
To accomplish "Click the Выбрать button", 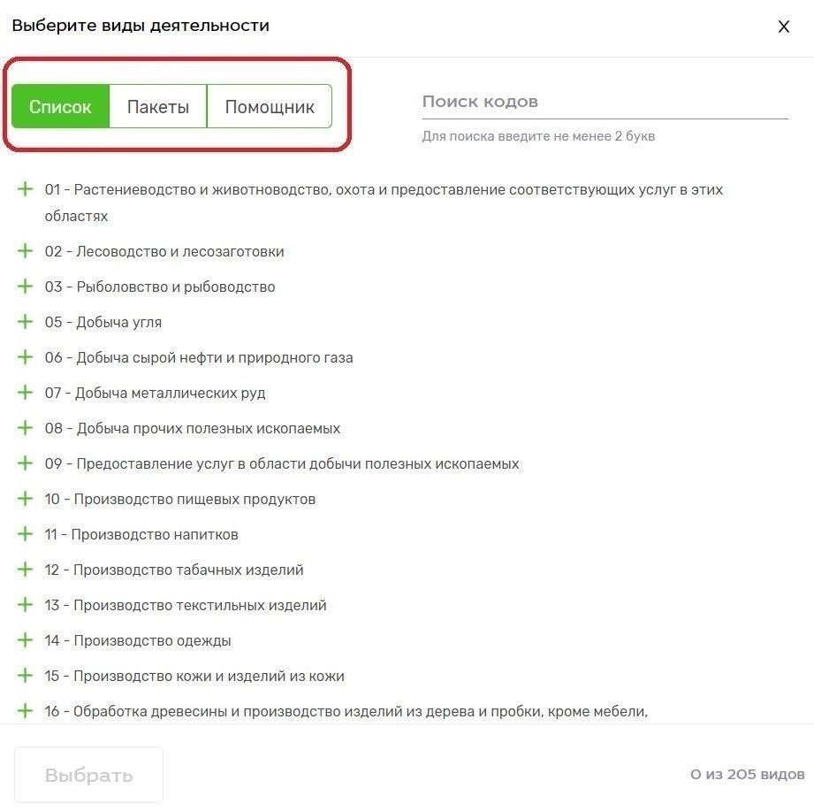I will click(88, 775).
